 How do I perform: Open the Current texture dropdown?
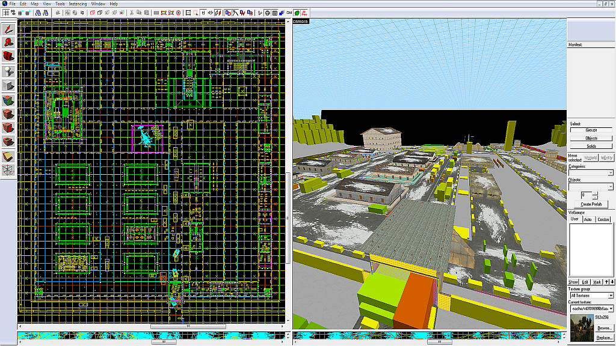click(x=611, y=309)
